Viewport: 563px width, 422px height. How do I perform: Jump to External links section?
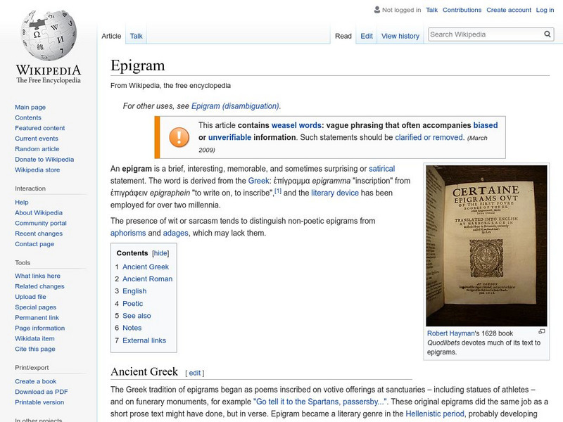tap(144, 340)
